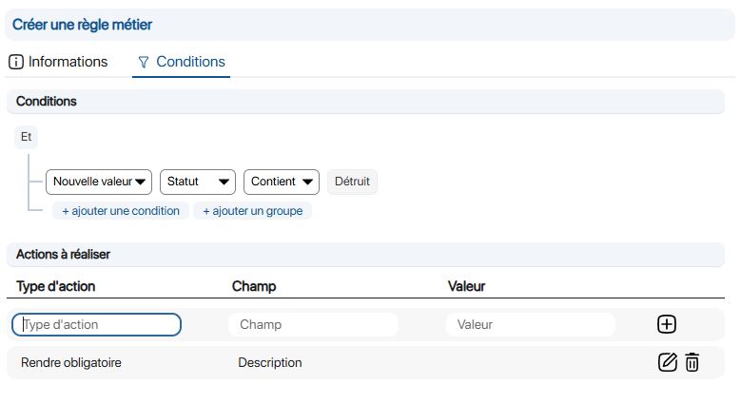Click '+ ajouter une condition'
The image size is (741, 404).
(121, 211)
